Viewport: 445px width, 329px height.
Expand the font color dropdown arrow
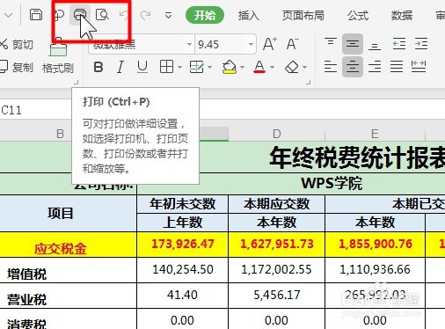pyautogui.click(x=272, y=67)
